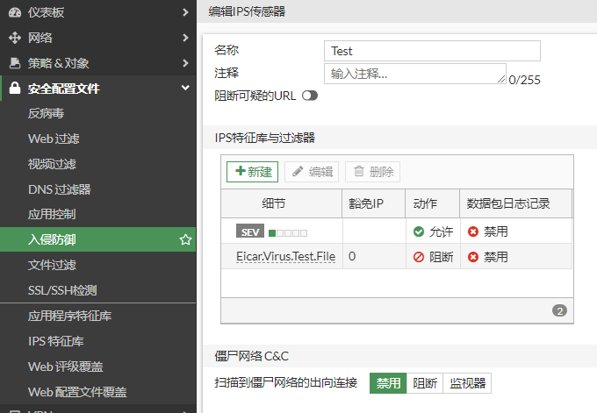The image size is (597, 413).
Task: Click the network arrows icon in sidebar
Action: [x=14, y=38]
